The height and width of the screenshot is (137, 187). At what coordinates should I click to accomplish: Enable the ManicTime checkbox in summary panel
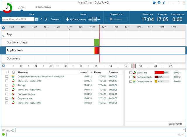point(131,72)
